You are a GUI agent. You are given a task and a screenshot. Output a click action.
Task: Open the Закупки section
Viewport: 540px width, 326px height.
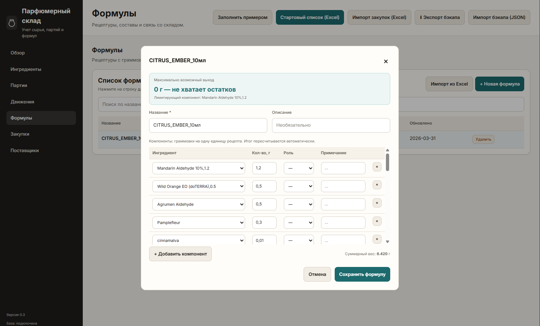(x=20, y=134)
